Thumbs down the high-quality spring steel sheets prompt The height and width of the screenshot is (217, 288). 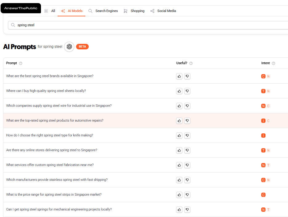coord(187,91)
